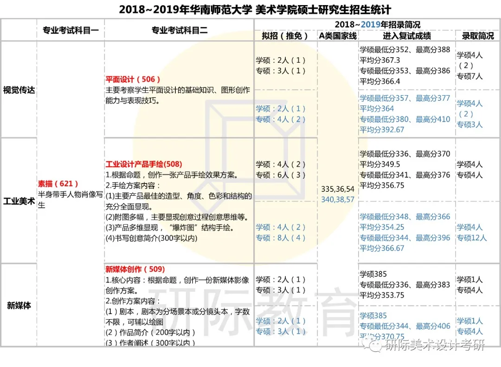
Task: Click blue '平均分366.67' score
Action: pyautogui.click(x=382, y=249)
